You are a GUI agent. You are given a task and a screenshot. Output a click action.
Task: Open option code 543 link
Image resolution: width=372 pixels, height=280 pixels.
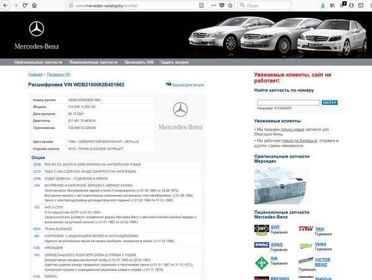[x=37, y=255]
